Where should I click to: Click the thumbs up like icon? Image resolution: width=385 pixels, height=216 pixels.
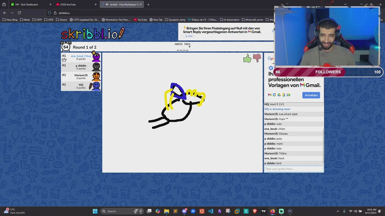click(247, 58)
